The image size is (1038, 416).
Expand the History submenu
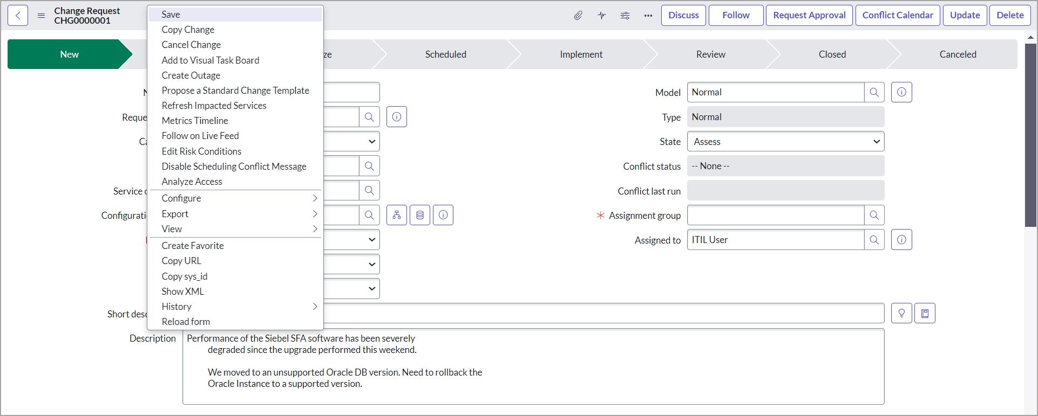(x=236, y=307)
